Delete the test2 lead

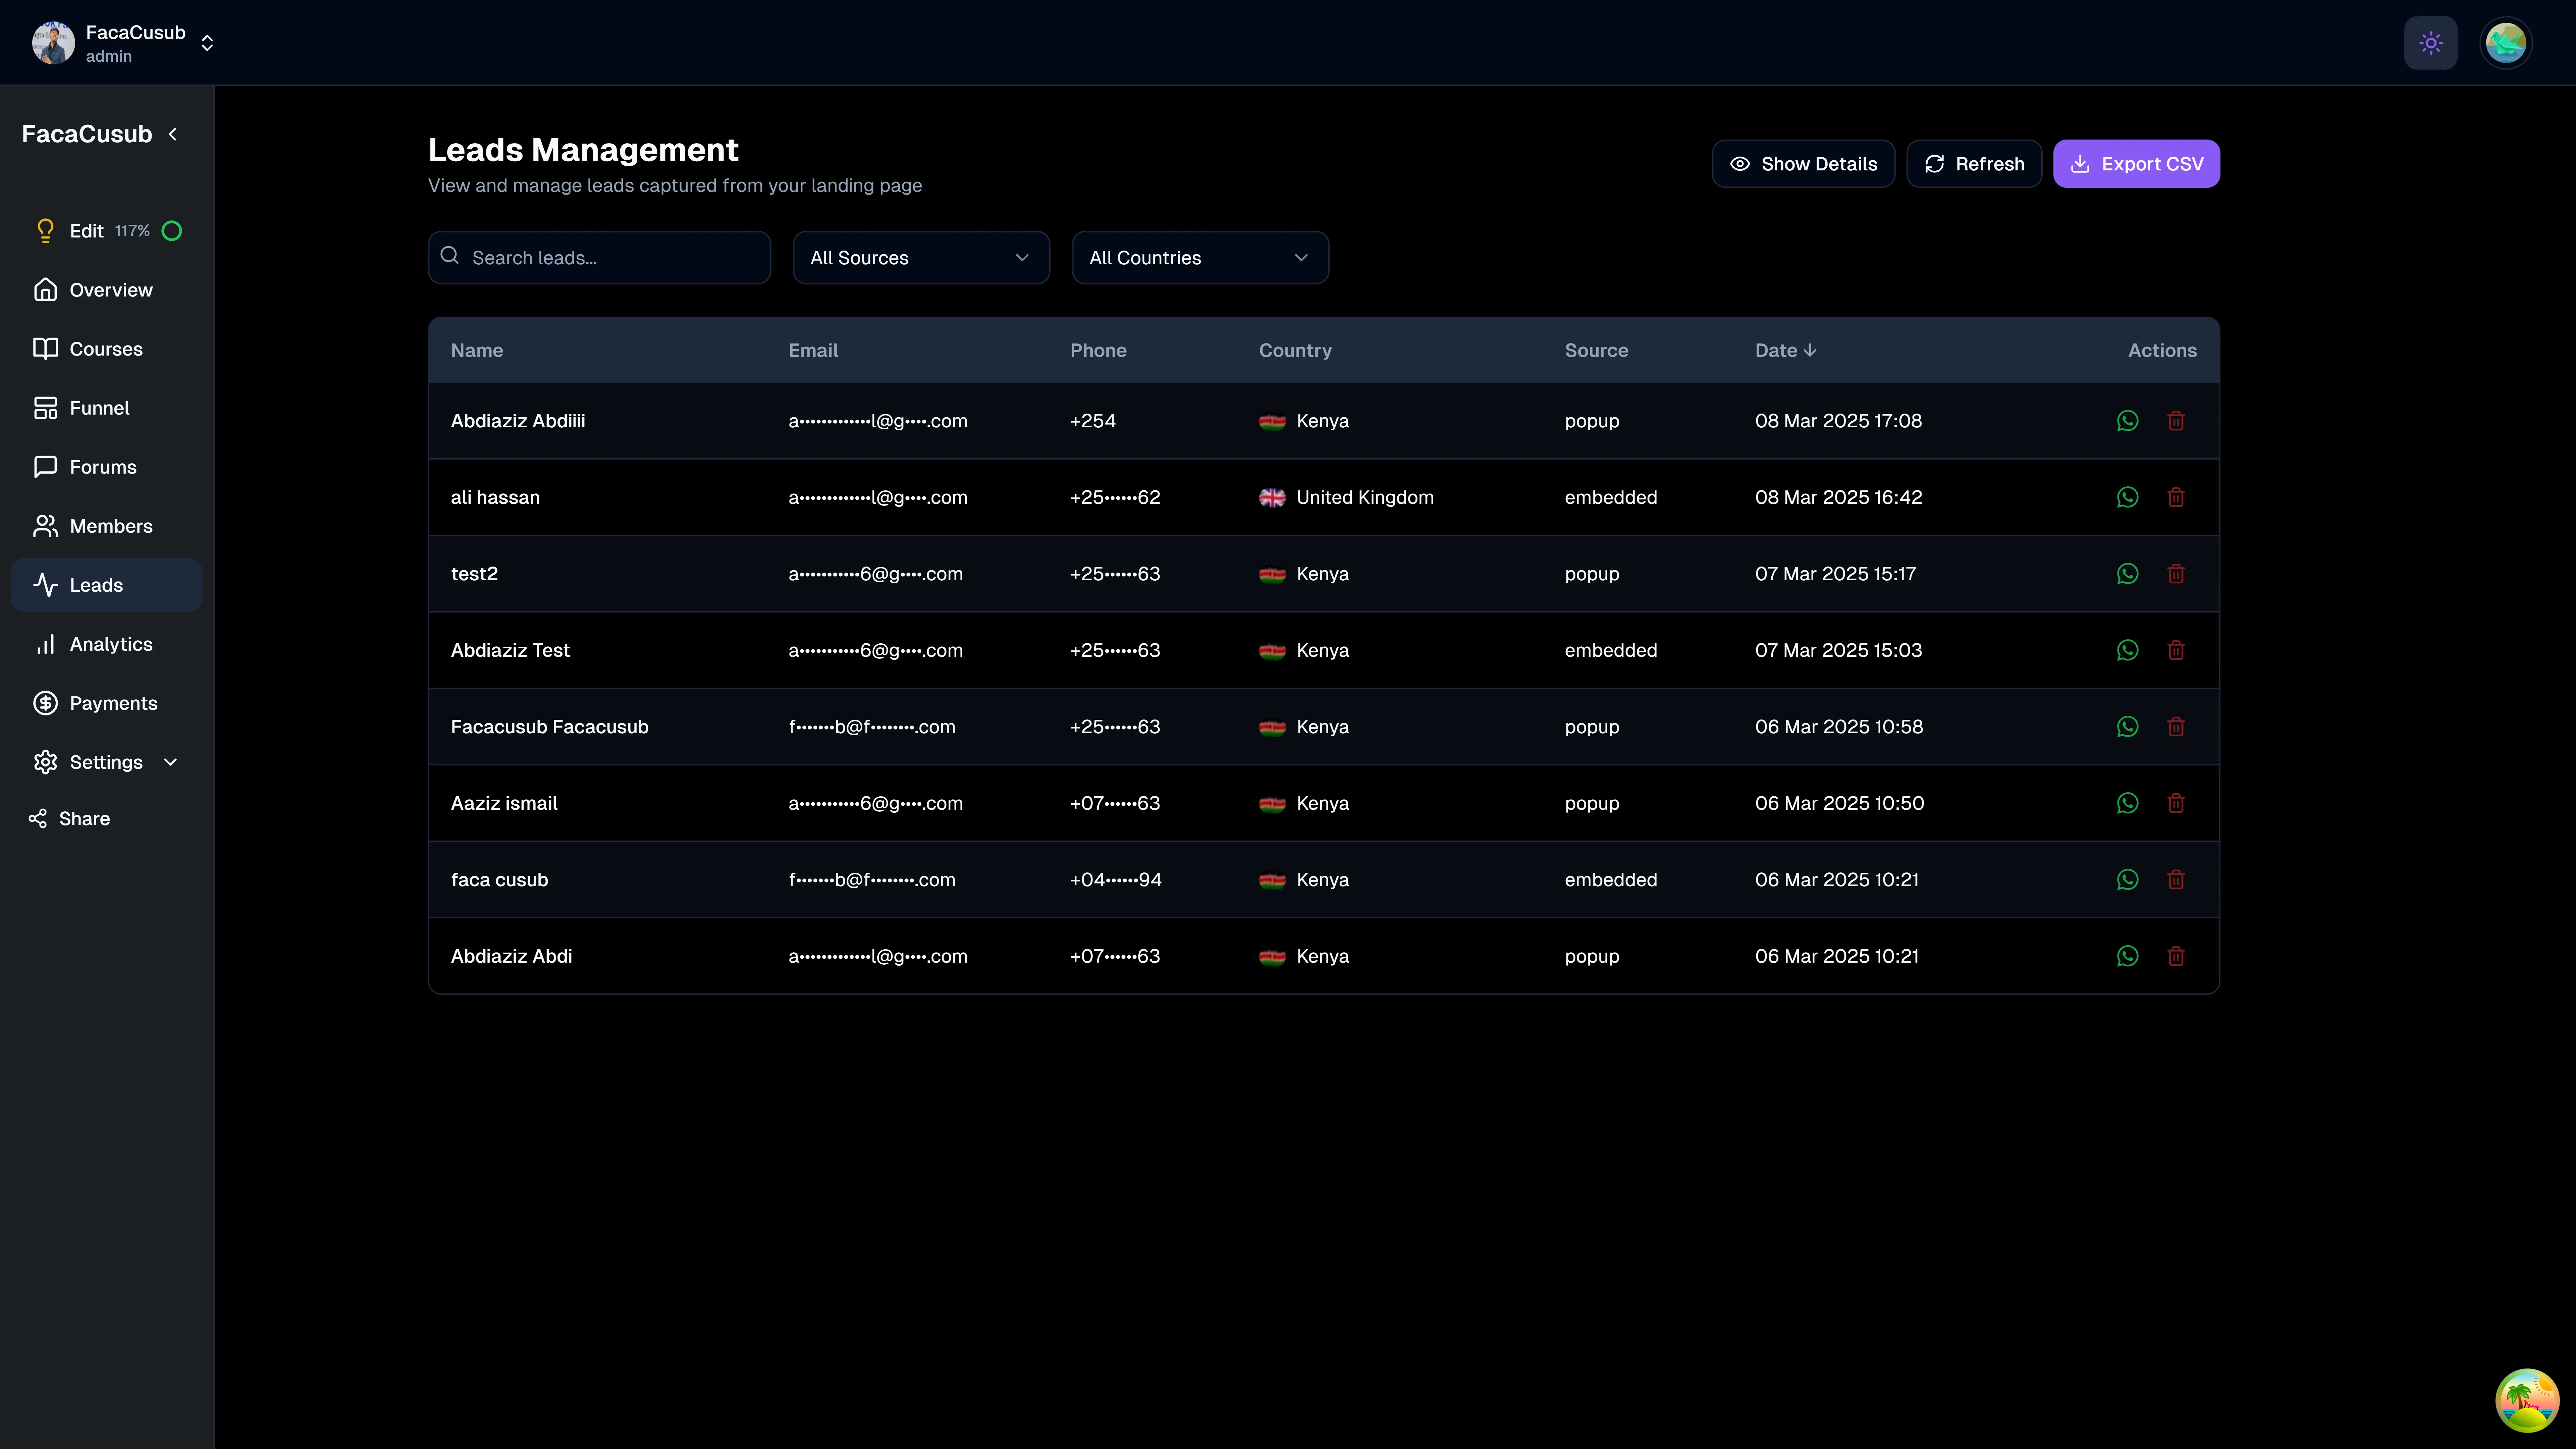(x=2176, y=574)
